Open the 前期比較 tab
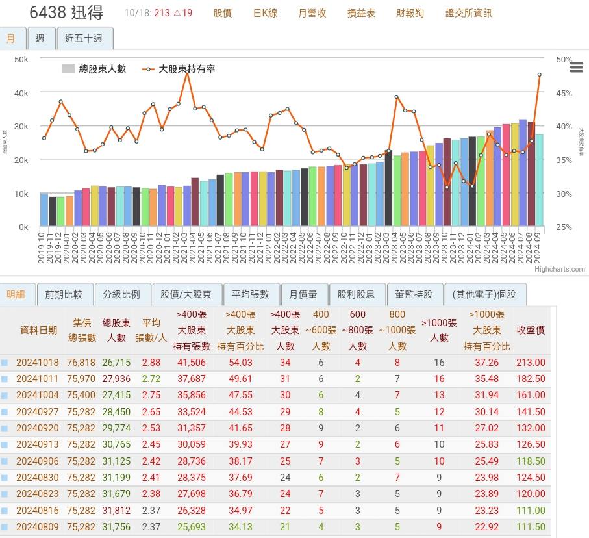The height and width of the screenshot is (538, 589). [64, 294]
